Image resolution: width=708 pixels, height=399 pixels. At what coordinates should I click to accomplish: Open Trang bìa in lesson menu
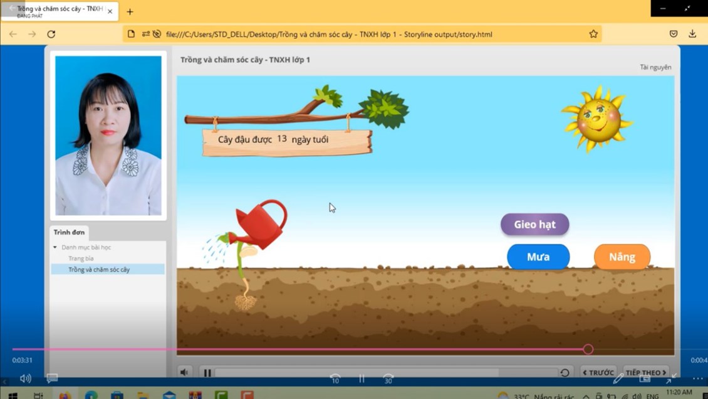[81, 258]
